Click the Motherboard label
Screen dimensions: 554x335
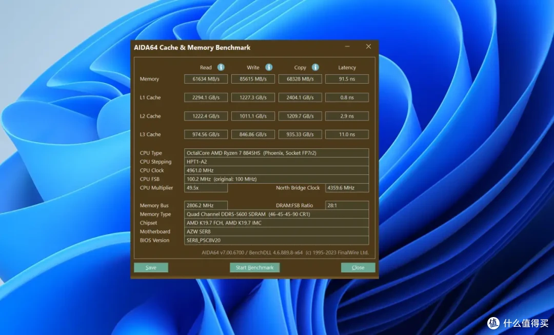pos(155,231)
